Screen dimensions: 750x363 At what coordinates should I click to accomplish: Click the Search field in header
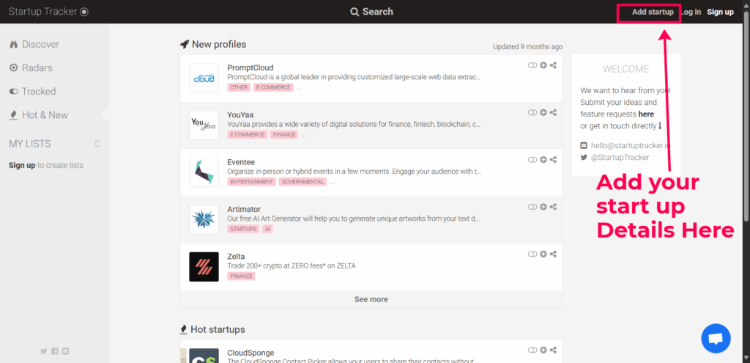[371, 12]
